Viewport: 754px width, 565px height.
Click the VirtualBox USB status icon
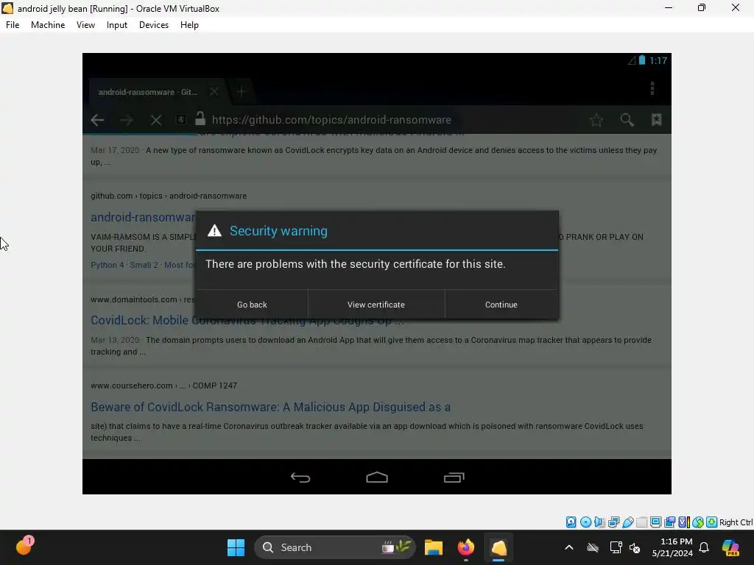pyautogui.click(x=628, y=522)
